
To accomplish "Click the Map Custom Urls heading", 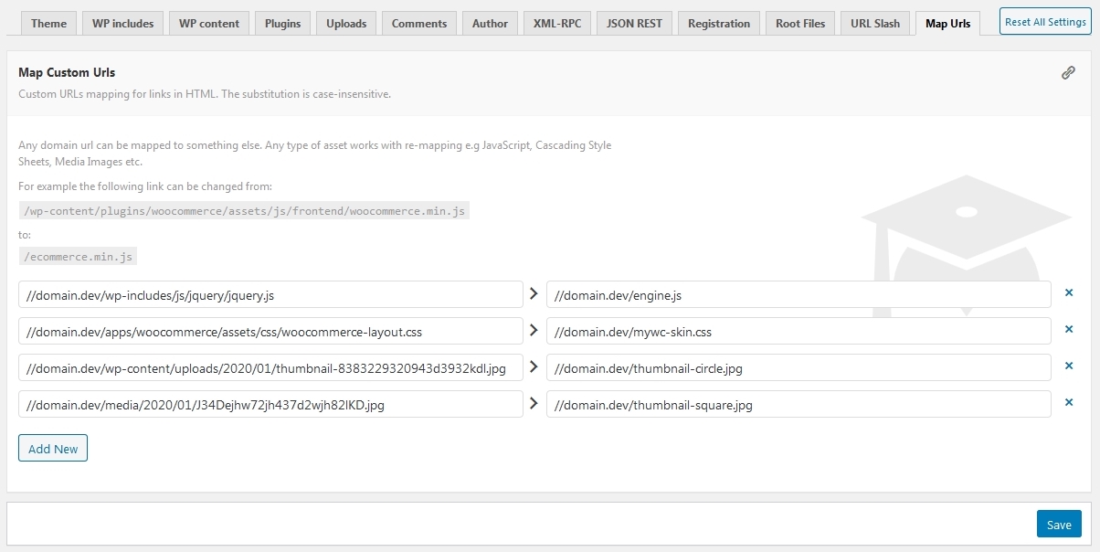I will click(x=67, y=72).
